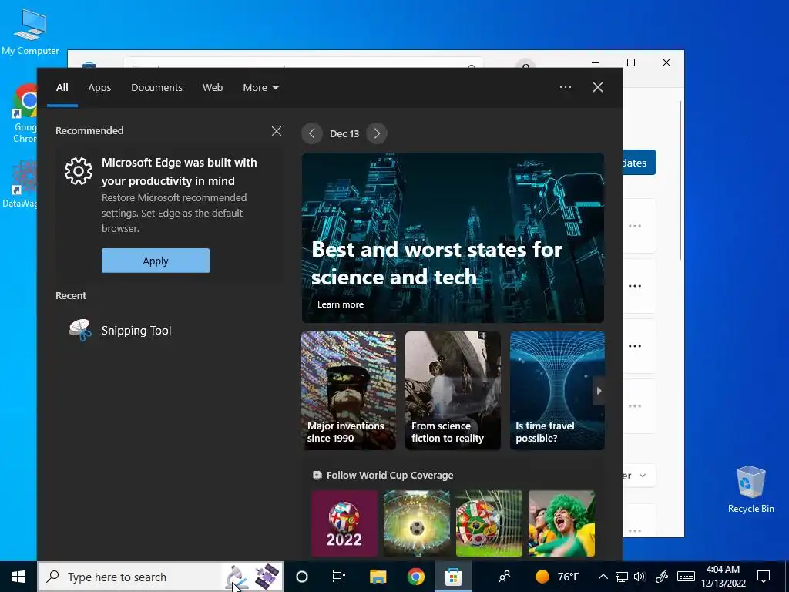Viewport: 789px width, 592px height.
Task: Launch File Explorer from the taskbar
Action: point(378,577)
